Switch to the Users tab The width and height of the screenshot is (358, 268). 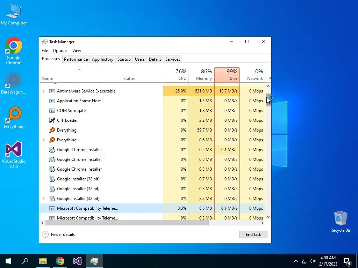[140, 59]
